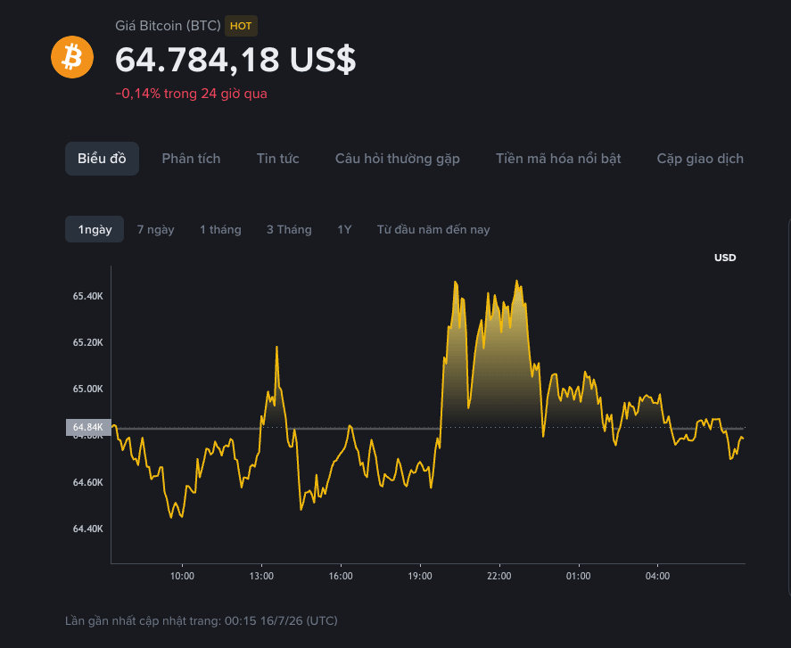Click the orange Bitcoin logo icon
791x648 pixels.
coord(72,57)
